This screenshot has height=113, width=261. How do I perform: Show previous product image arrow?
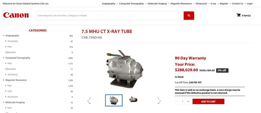click(89, 101)
